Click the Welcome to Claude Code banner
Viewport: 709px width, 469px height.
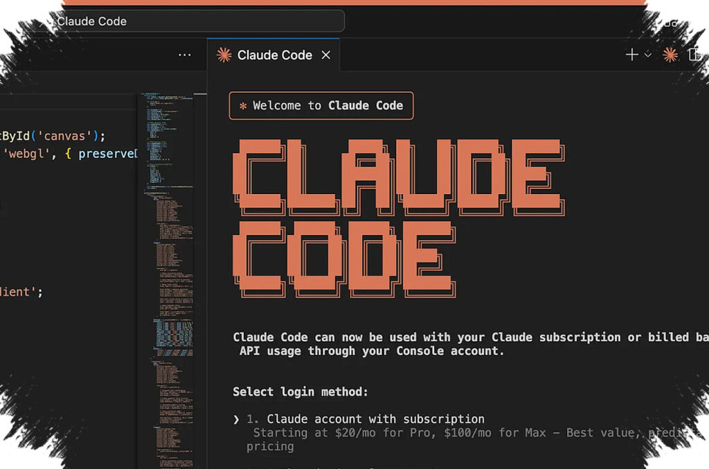pos(321,106)
